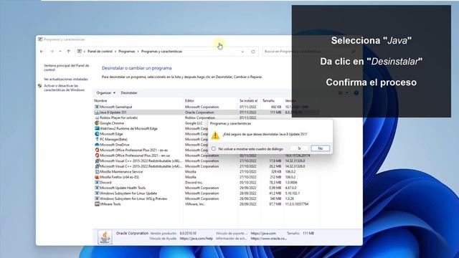Select Microsoft GameInput in the list
Screen dimensions: 459x258
point(116,107)
